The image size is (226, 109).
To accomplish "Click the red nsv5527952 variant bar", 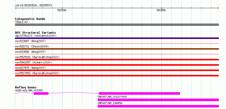I will pyautogui.click(x=117, y=76).
